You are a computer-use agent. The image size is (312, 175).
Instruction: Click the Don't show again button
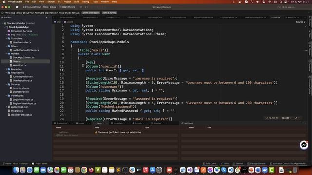tap(91, 13)
